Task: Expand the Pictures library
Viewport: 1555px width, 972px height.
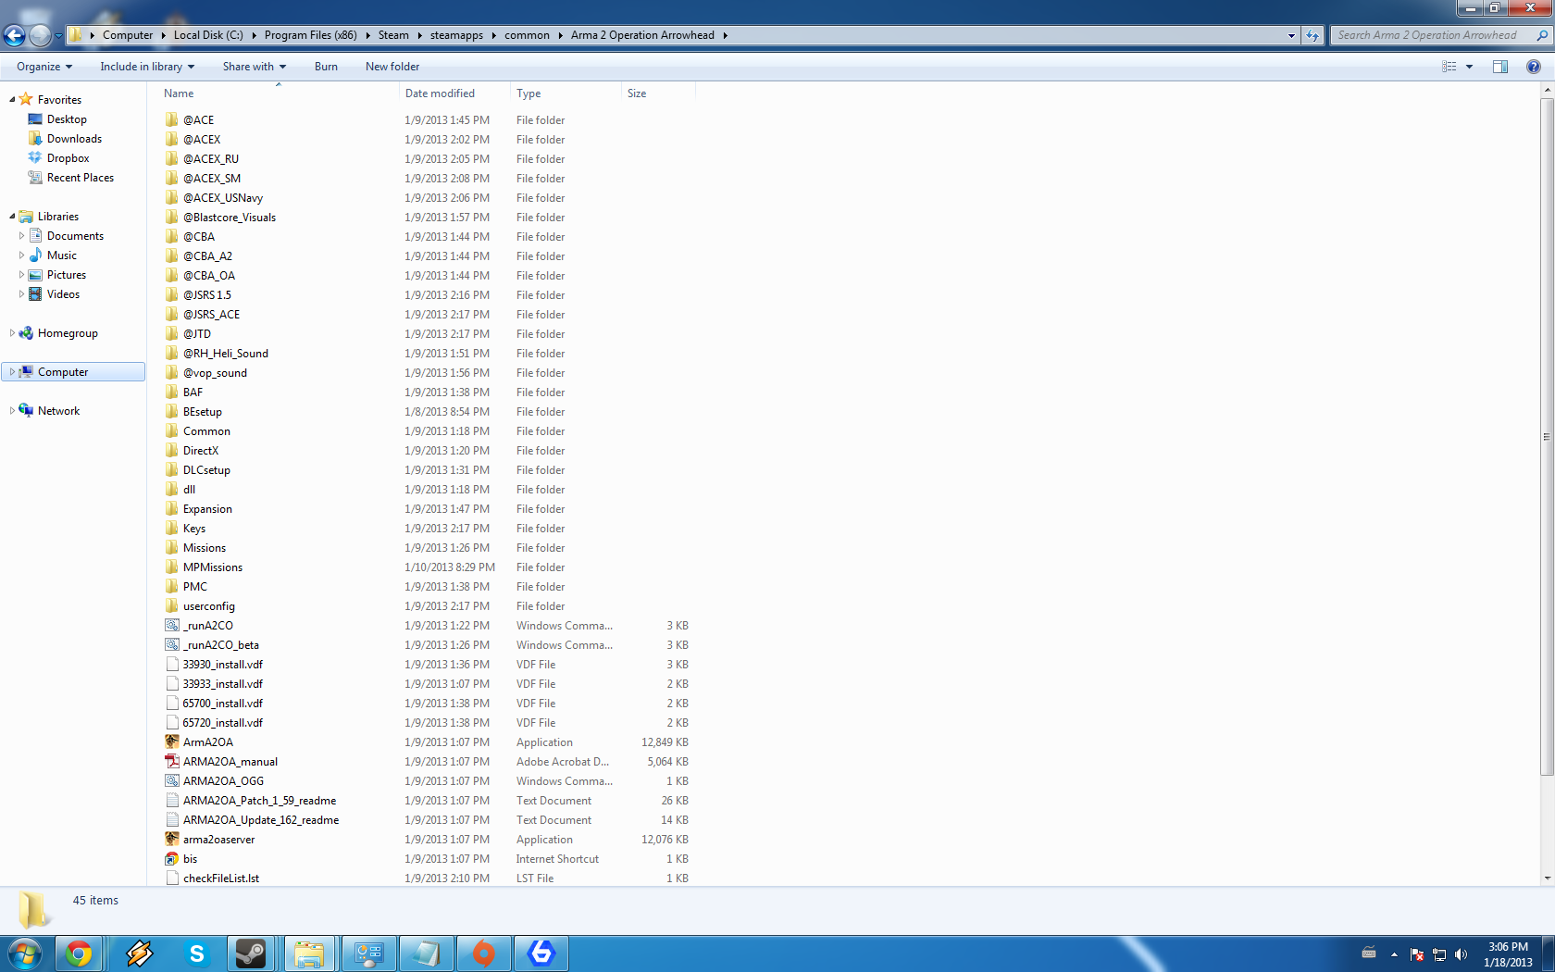Action: click(21, 275)
